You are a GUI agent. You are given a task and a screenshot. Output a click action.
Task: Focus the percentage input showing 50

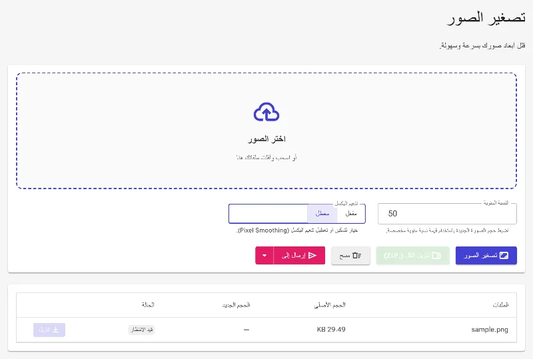point(447,214)
